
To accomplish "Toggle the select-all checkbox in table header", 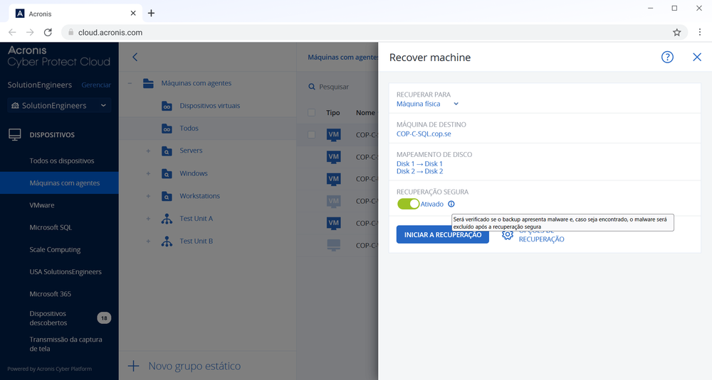I will 312,112.
